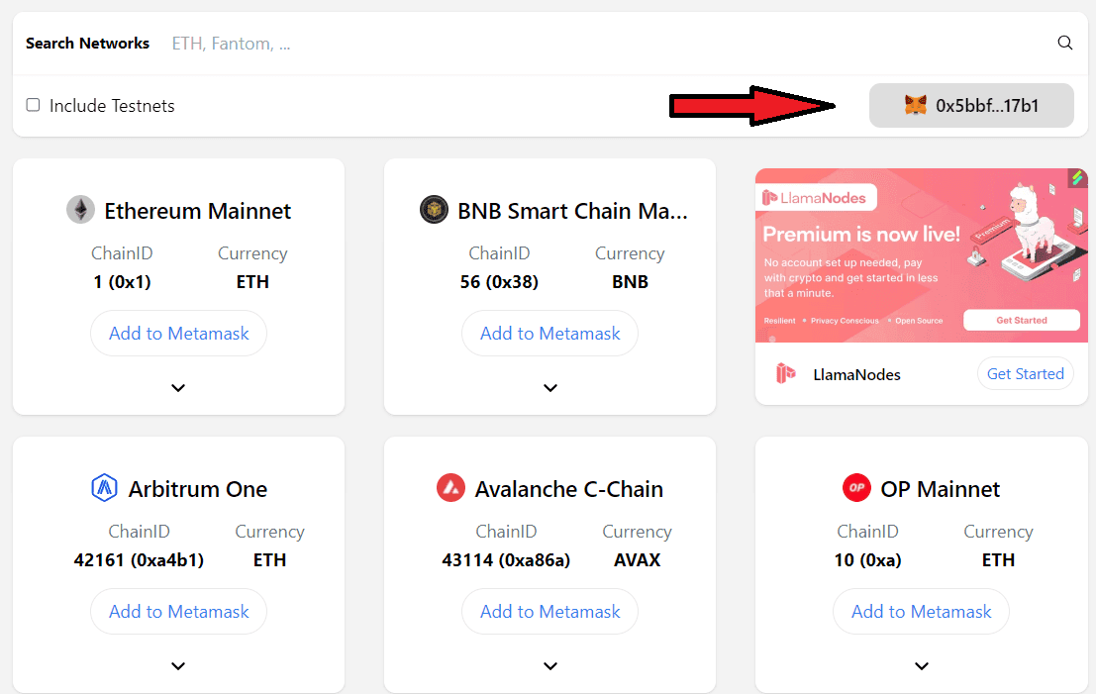Click the search magnifier icon
The width and height of the screenshot is (1096, 694).
tap(1065, 43)
